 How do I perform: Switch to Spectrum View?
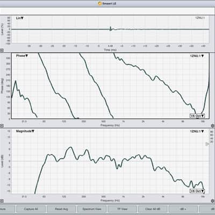[x=92, y=209]
